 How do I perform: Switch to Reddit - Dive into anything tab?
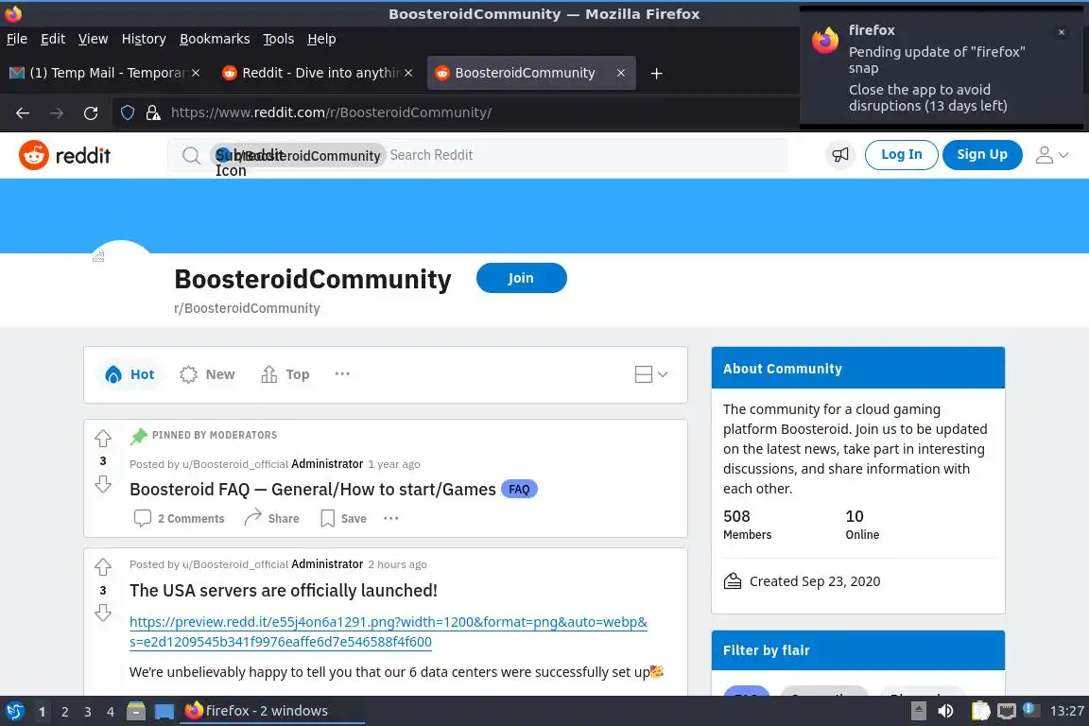pyautogui.click(x=316, y=73)
